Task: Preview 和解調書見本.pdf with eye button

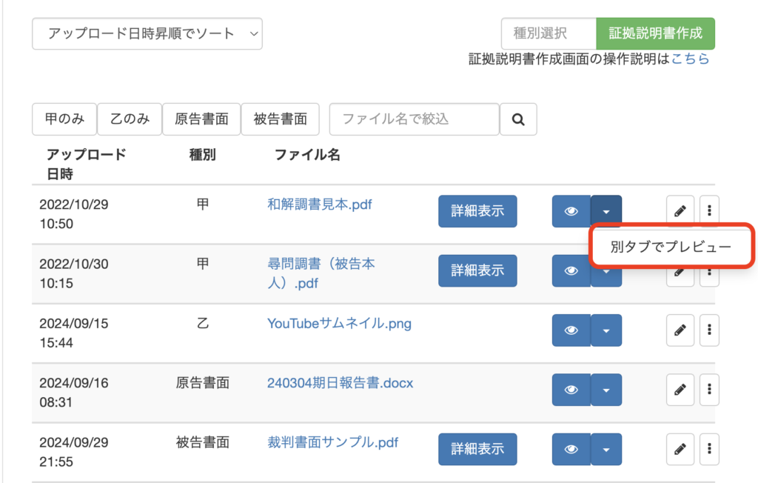Action: tap(571, 211)
